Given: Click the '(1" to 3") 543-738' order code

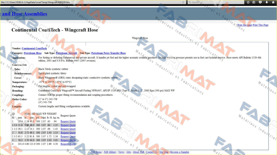Looking at the screenshot, I should [x=48, y=99].
